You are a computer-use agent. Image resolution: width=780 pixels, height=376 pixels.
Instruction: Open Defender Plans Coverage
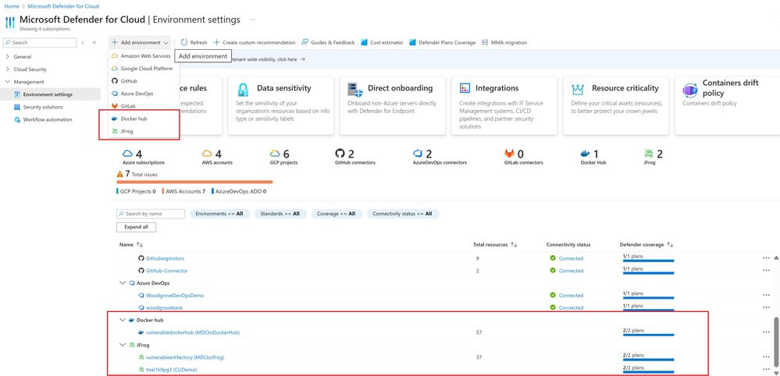(442, 43)
